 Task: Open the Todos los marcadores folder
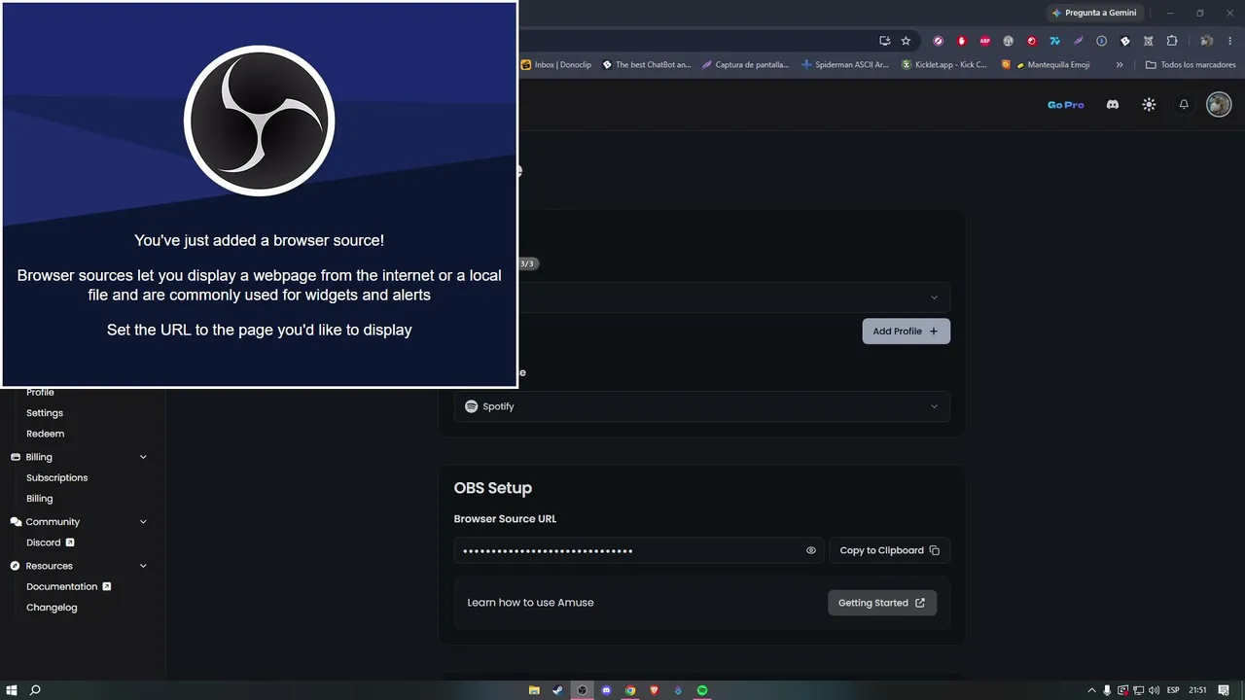click(x=1191, y=65)
